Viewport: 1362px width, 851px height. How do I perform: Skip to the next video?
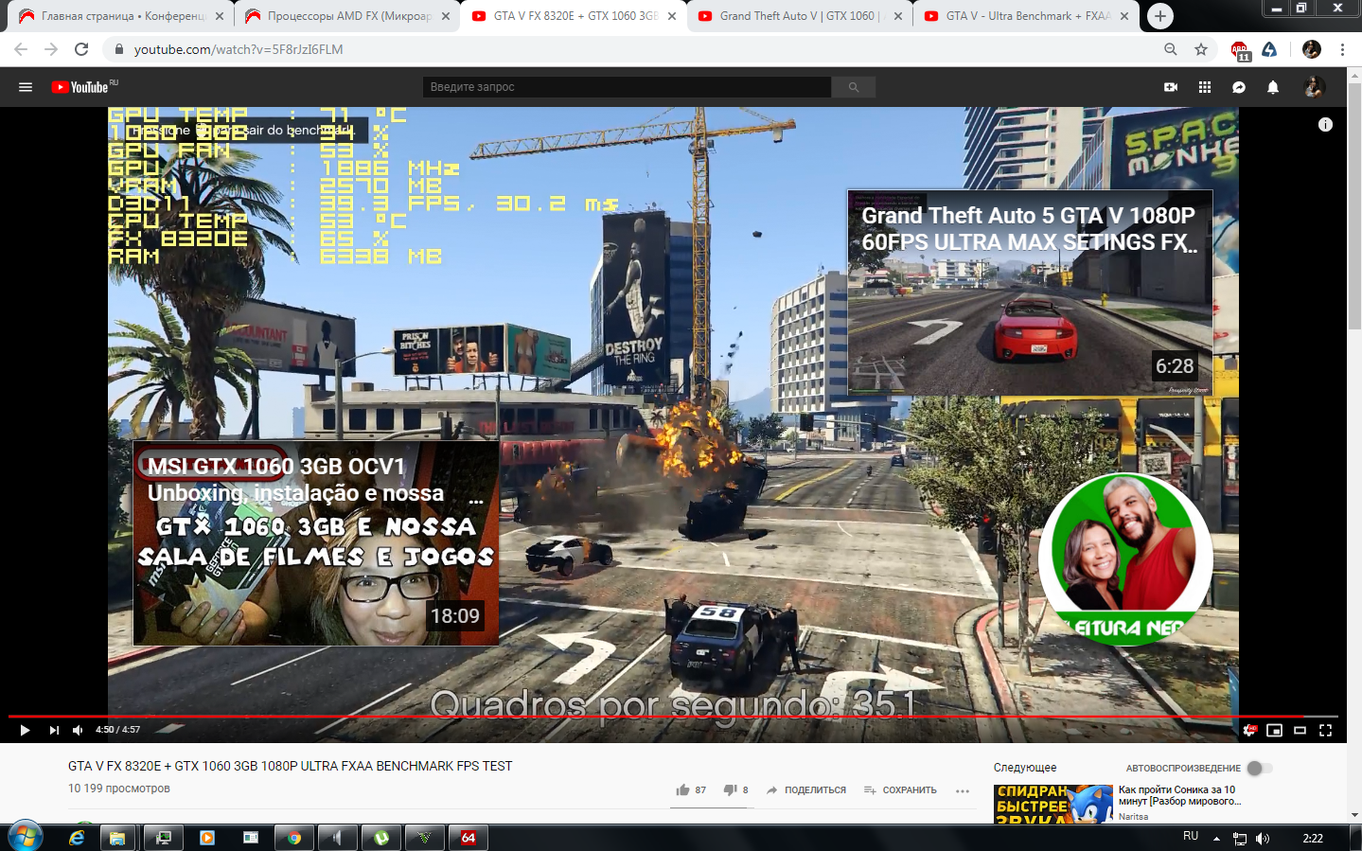54,730
